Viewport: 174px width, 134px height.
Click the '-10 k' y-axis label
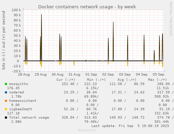(17, 66)
